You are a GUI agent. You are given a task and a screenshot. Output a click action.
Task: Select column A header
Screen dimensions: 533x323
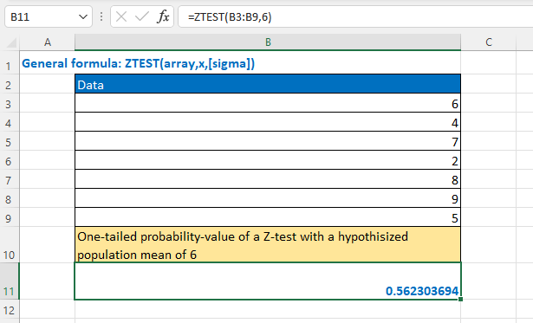pyautogui.click(x=48, y=42)
